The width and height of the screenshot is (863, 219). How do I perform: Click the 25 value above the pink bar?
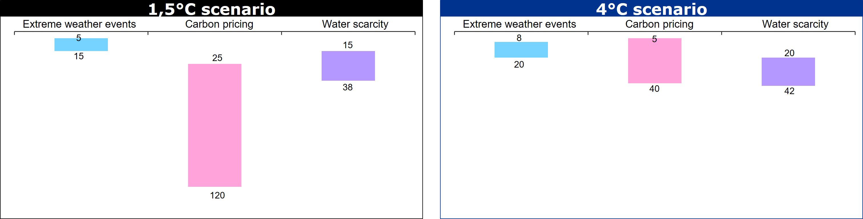tap(217, 58)
